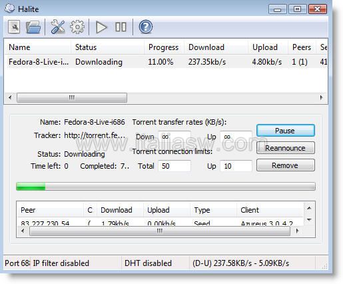343x284 pixels.
Task: Open the wrench and screwdriver tools icon
Action: [x=58, y=27]
